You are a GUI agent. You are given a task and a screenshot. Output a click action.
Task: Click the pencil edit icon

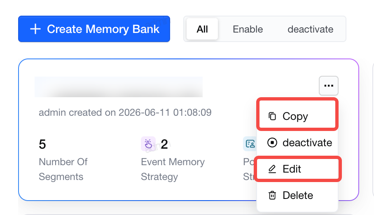tap(272, 169)
